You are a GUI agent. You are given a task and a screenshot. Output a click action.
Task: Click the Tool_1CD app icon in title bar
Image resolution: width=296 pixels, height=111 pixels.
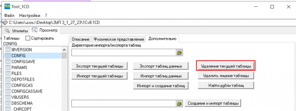(x=7, y=7)
